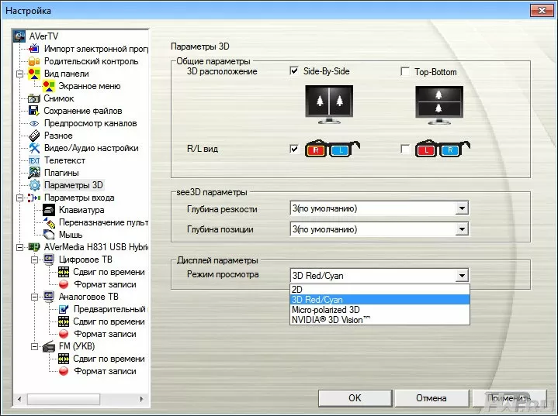Click the Снимок camera icon
This screenshot has width=558, height=416.
[x=34, y=98]
